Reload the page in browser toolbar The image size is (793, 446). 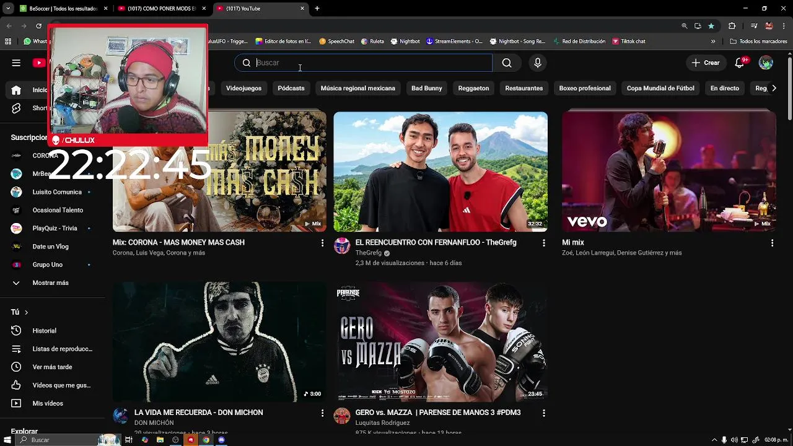pos(38,26)
